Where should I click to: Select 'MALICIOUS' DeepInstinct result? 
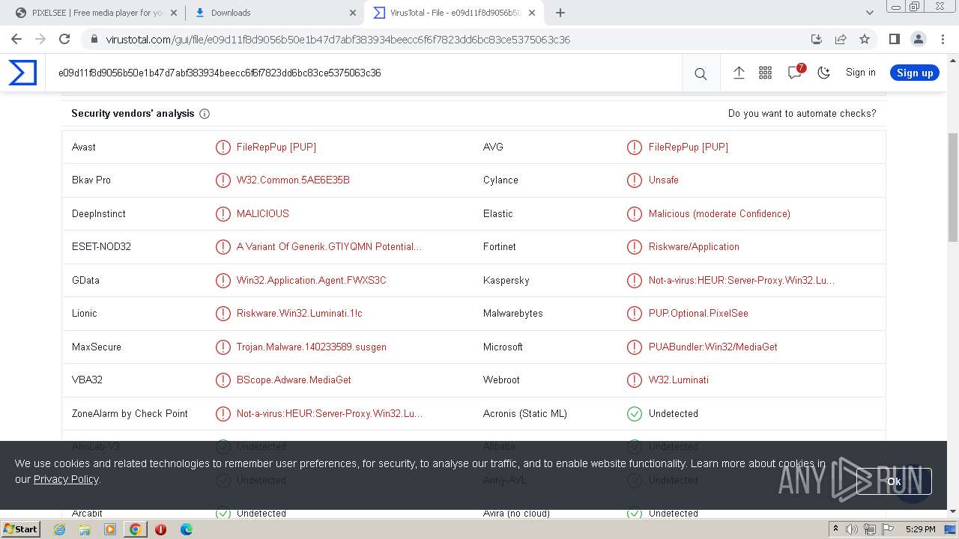tap(263, 214)
